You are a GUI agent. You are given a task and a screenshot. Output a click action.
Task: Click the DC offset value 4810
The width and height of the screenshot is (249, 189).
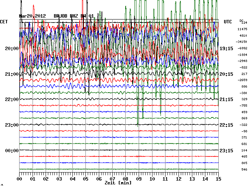(x=243, y=36)
